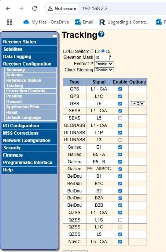
Task: Open the Firmware menu
Action: click(x=29, y=155)
